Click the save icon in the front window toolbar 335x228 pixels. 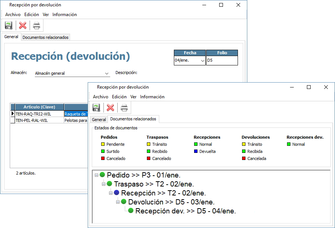coord(96,108)
